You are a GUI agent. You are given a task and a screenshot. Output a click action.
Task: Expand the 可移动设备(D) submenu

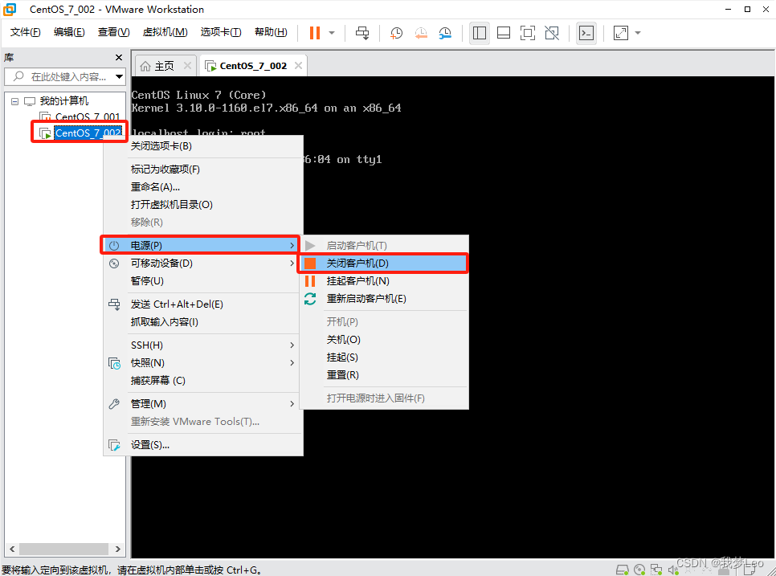point(203,263)
